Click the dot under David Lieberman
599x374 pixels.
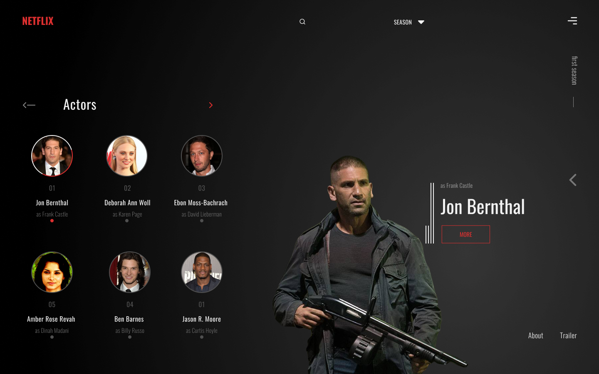click(x=202, y=221)
